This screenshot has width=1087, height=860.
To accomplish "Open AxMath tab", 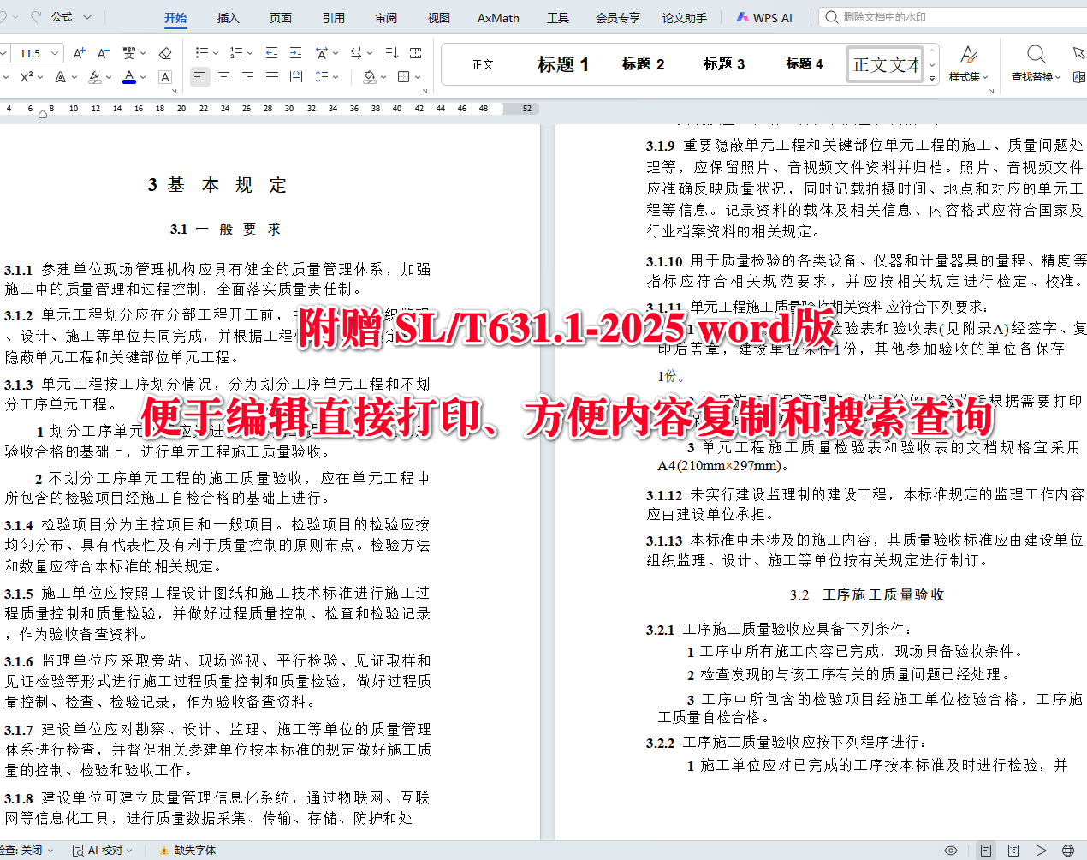I will [498, 18].
